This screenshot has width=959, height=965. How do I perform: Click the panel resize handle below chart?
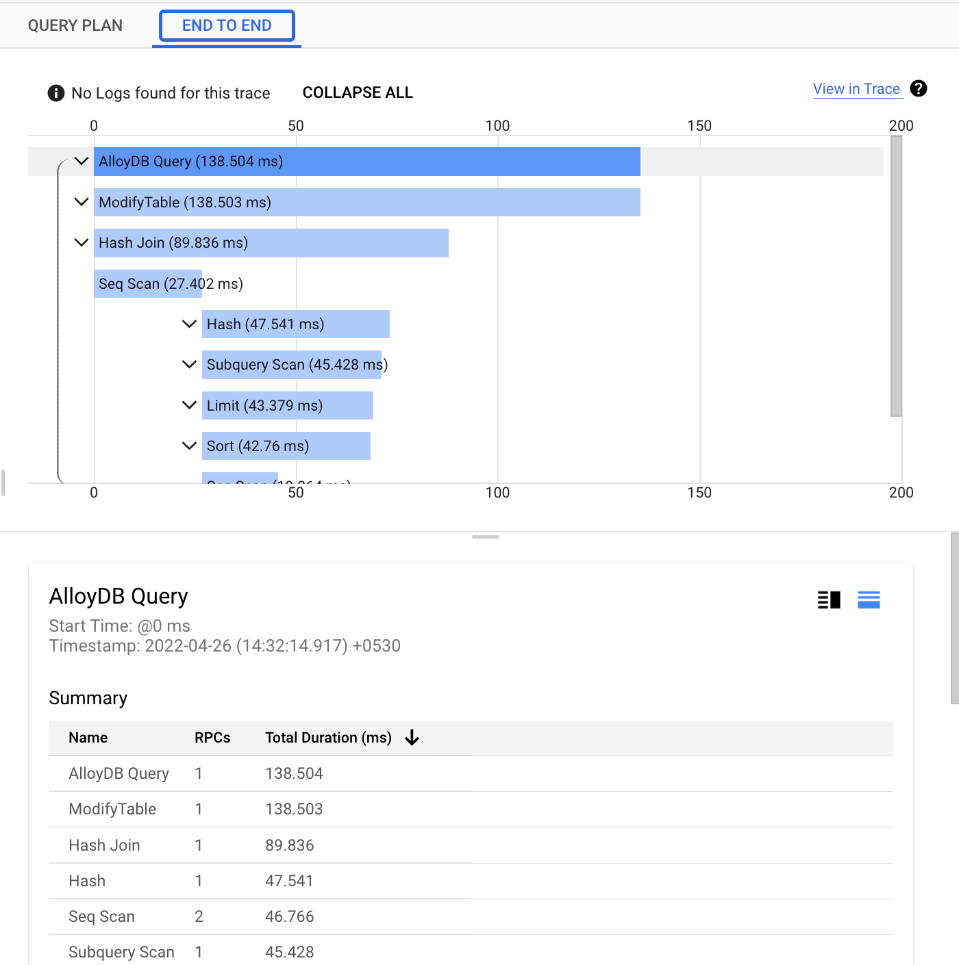(486, 537)
